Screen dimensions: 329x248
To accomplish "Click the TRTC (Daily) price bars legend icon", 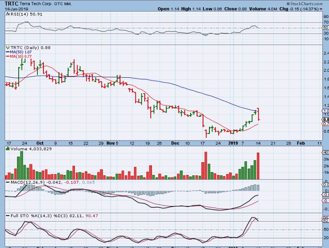I will tap(8, 48).
